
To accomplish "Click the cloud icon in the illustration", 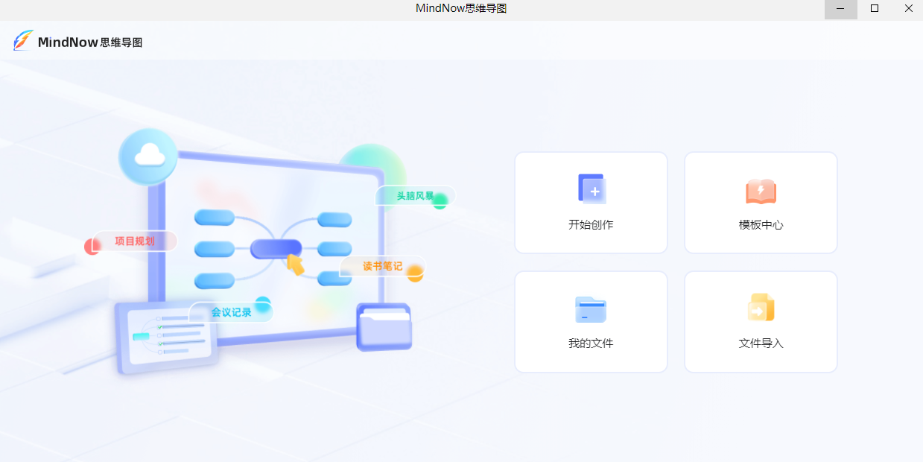I will [x=148, y=156].
